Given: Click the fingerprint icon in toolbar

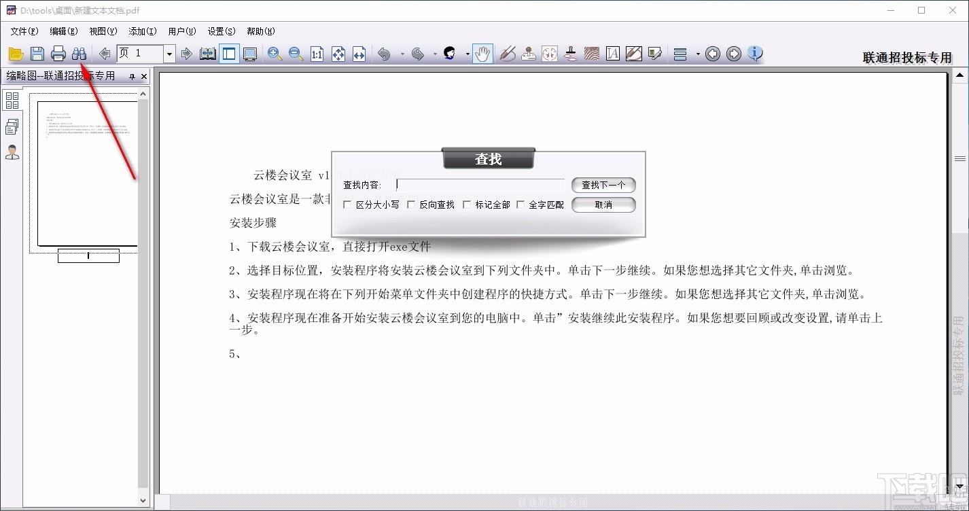Looking at the screenshot, I should pos(592,54).
